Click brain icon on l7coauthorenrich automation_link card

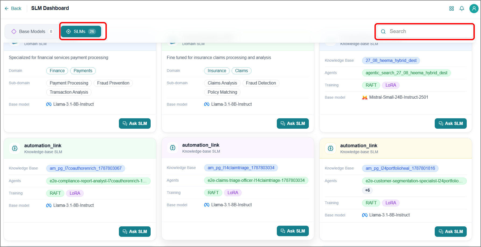15,148
